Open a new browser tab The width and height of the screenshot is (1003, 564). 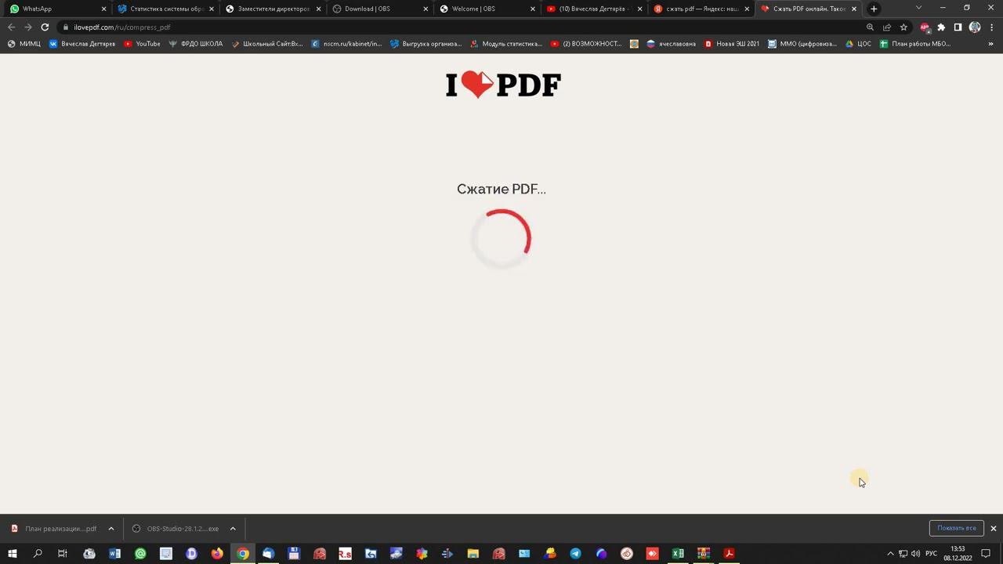coord(874,9)
